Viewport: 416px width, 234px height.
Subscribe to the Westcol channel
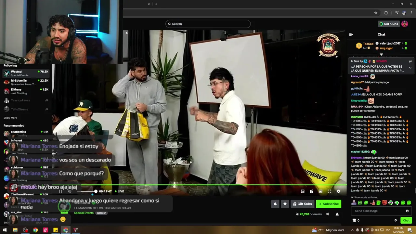pyautogui.click(x=329, y=204)
